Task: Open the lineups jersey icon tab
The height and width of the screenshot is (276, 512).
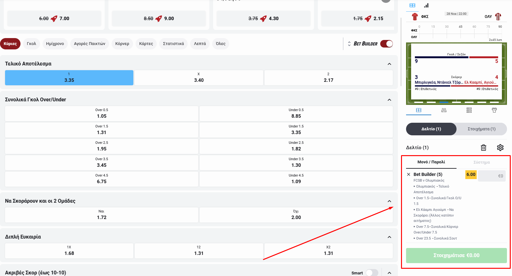Action: click(x=494, y=110)
